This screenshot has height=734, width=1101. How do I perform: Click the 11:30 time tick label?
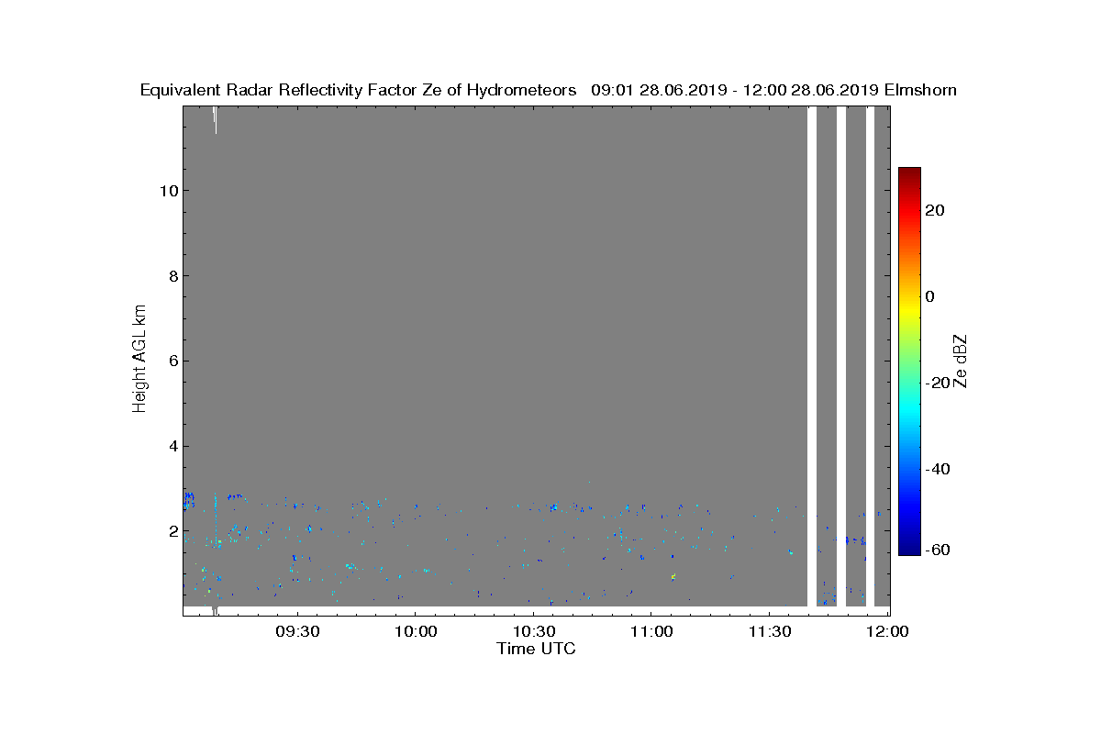[769, 631]
